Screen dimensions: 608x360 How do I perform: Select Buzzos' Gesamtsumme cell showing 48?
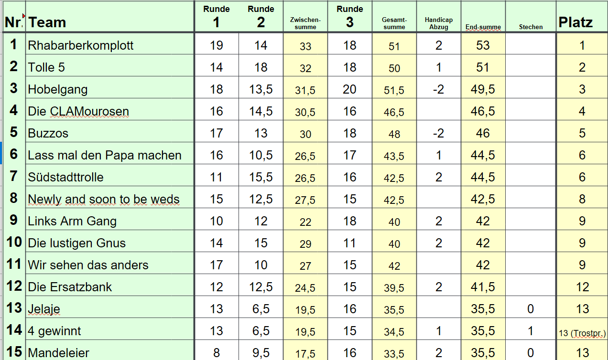394,134
